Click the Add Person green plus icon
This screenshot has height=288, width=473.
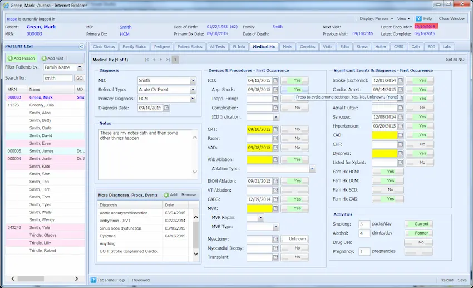(10, 58)
